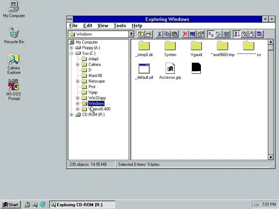The image size is (279, 209).
Task: Open window control menu box
Action: [70, 19]
